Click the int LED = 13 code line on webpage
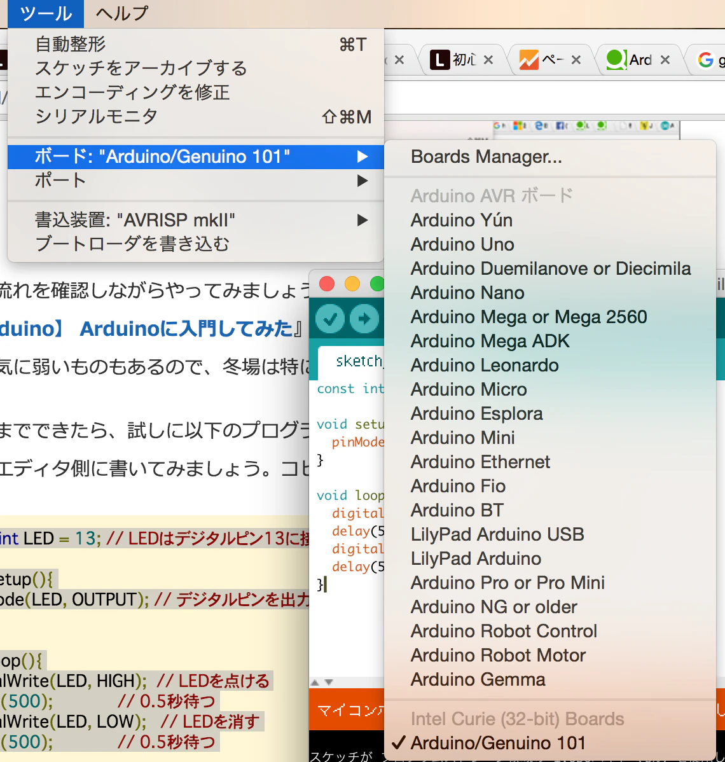Viewport: 725px width, 762px height. click(155, 539)
